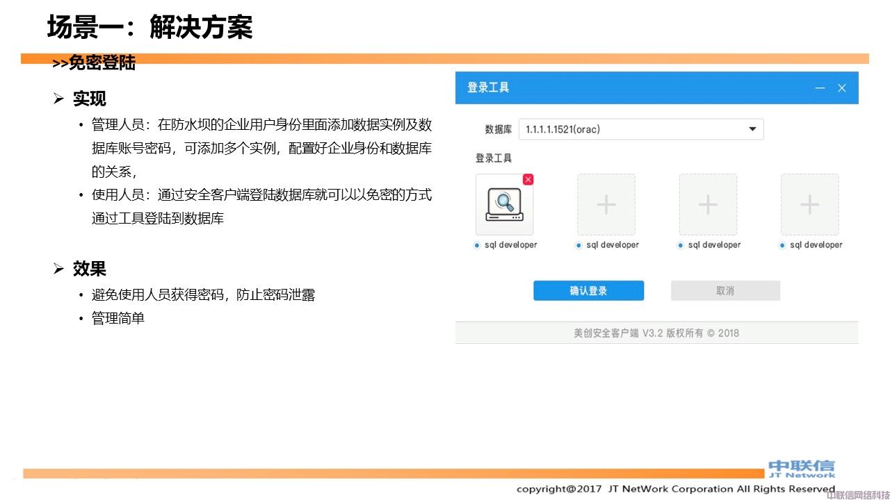Close the 登录工具 window
This screenshot has width=890, height=500.
841,88
